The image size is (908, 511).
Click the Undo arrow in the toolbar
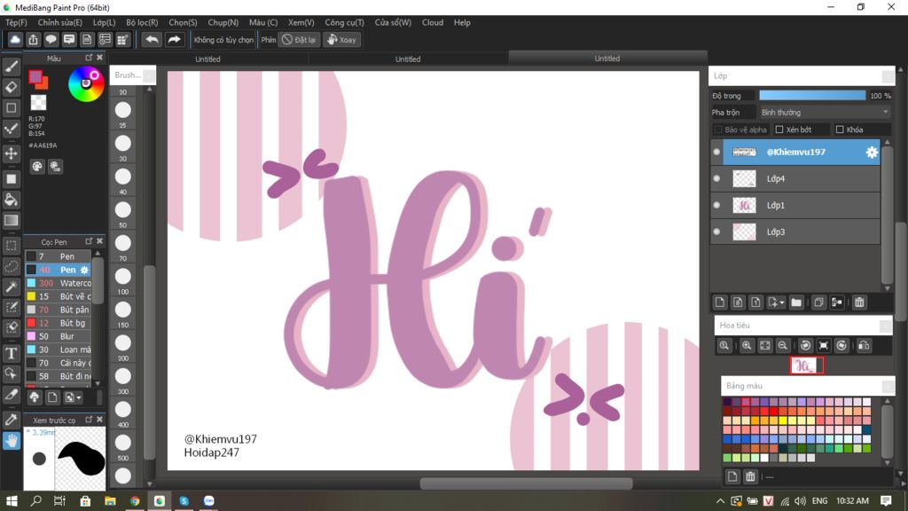pyautogui.click(x=152, y=40)
